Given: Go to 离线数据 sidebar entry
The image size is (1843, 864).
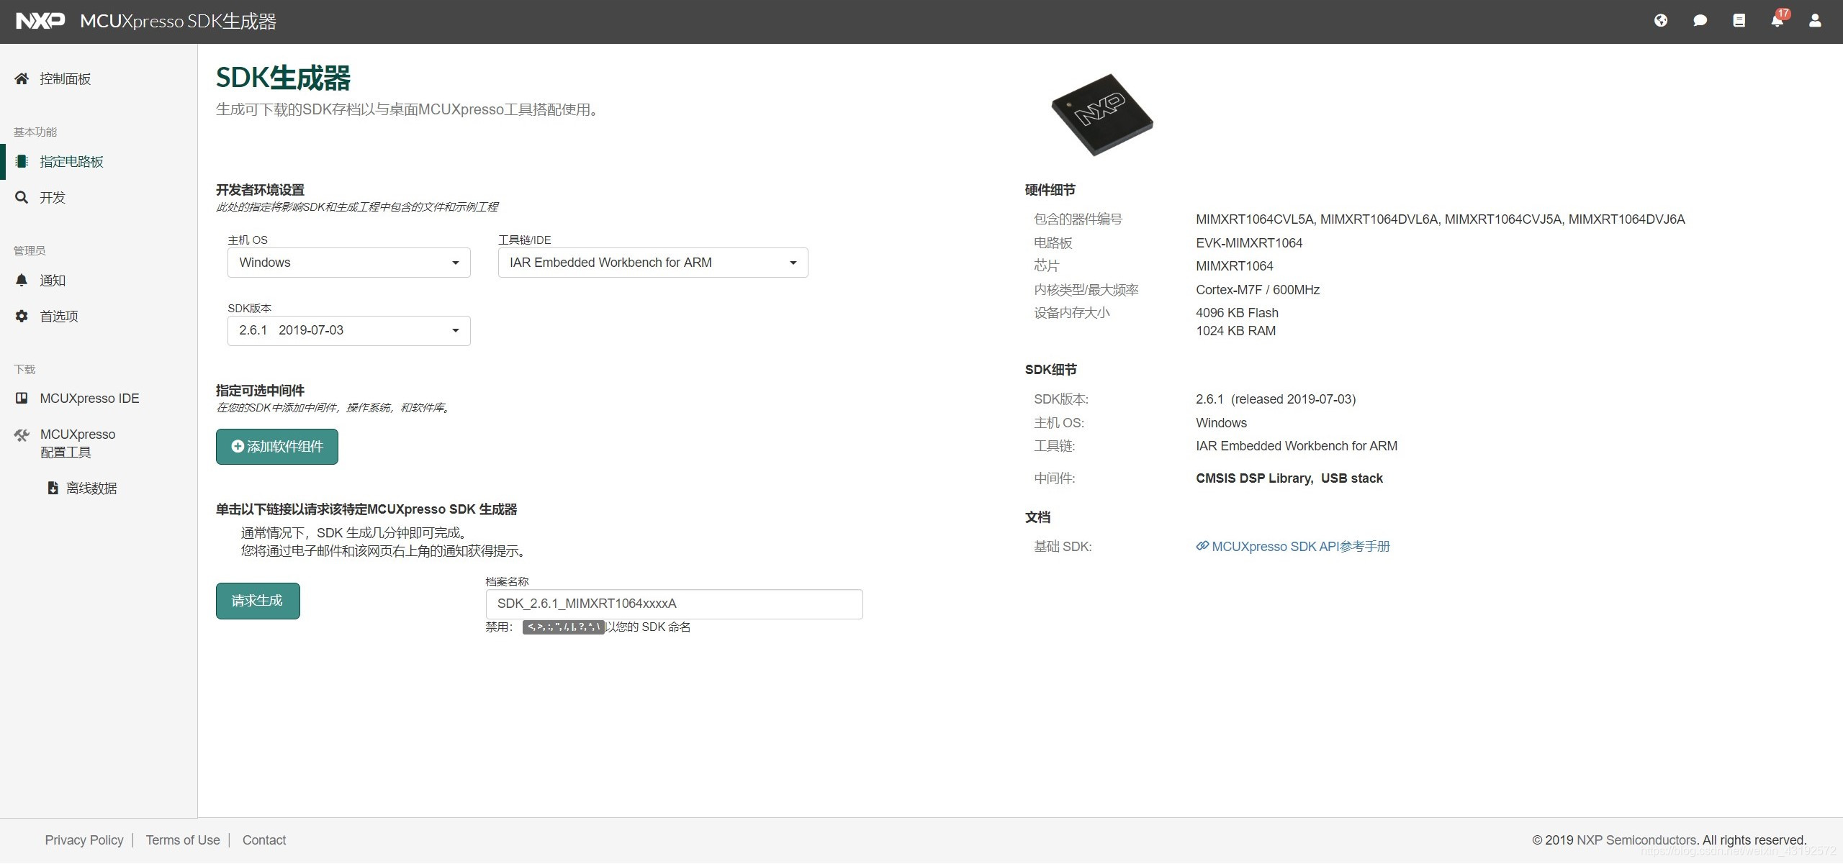Looking at the screenshot, I should pyautogui.click(x=91, y=488).
